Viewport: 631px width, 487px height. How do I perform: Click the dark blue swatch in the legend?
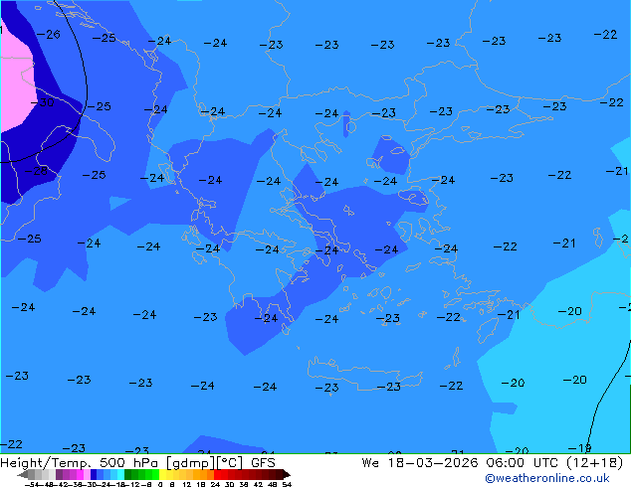(94, 474)
